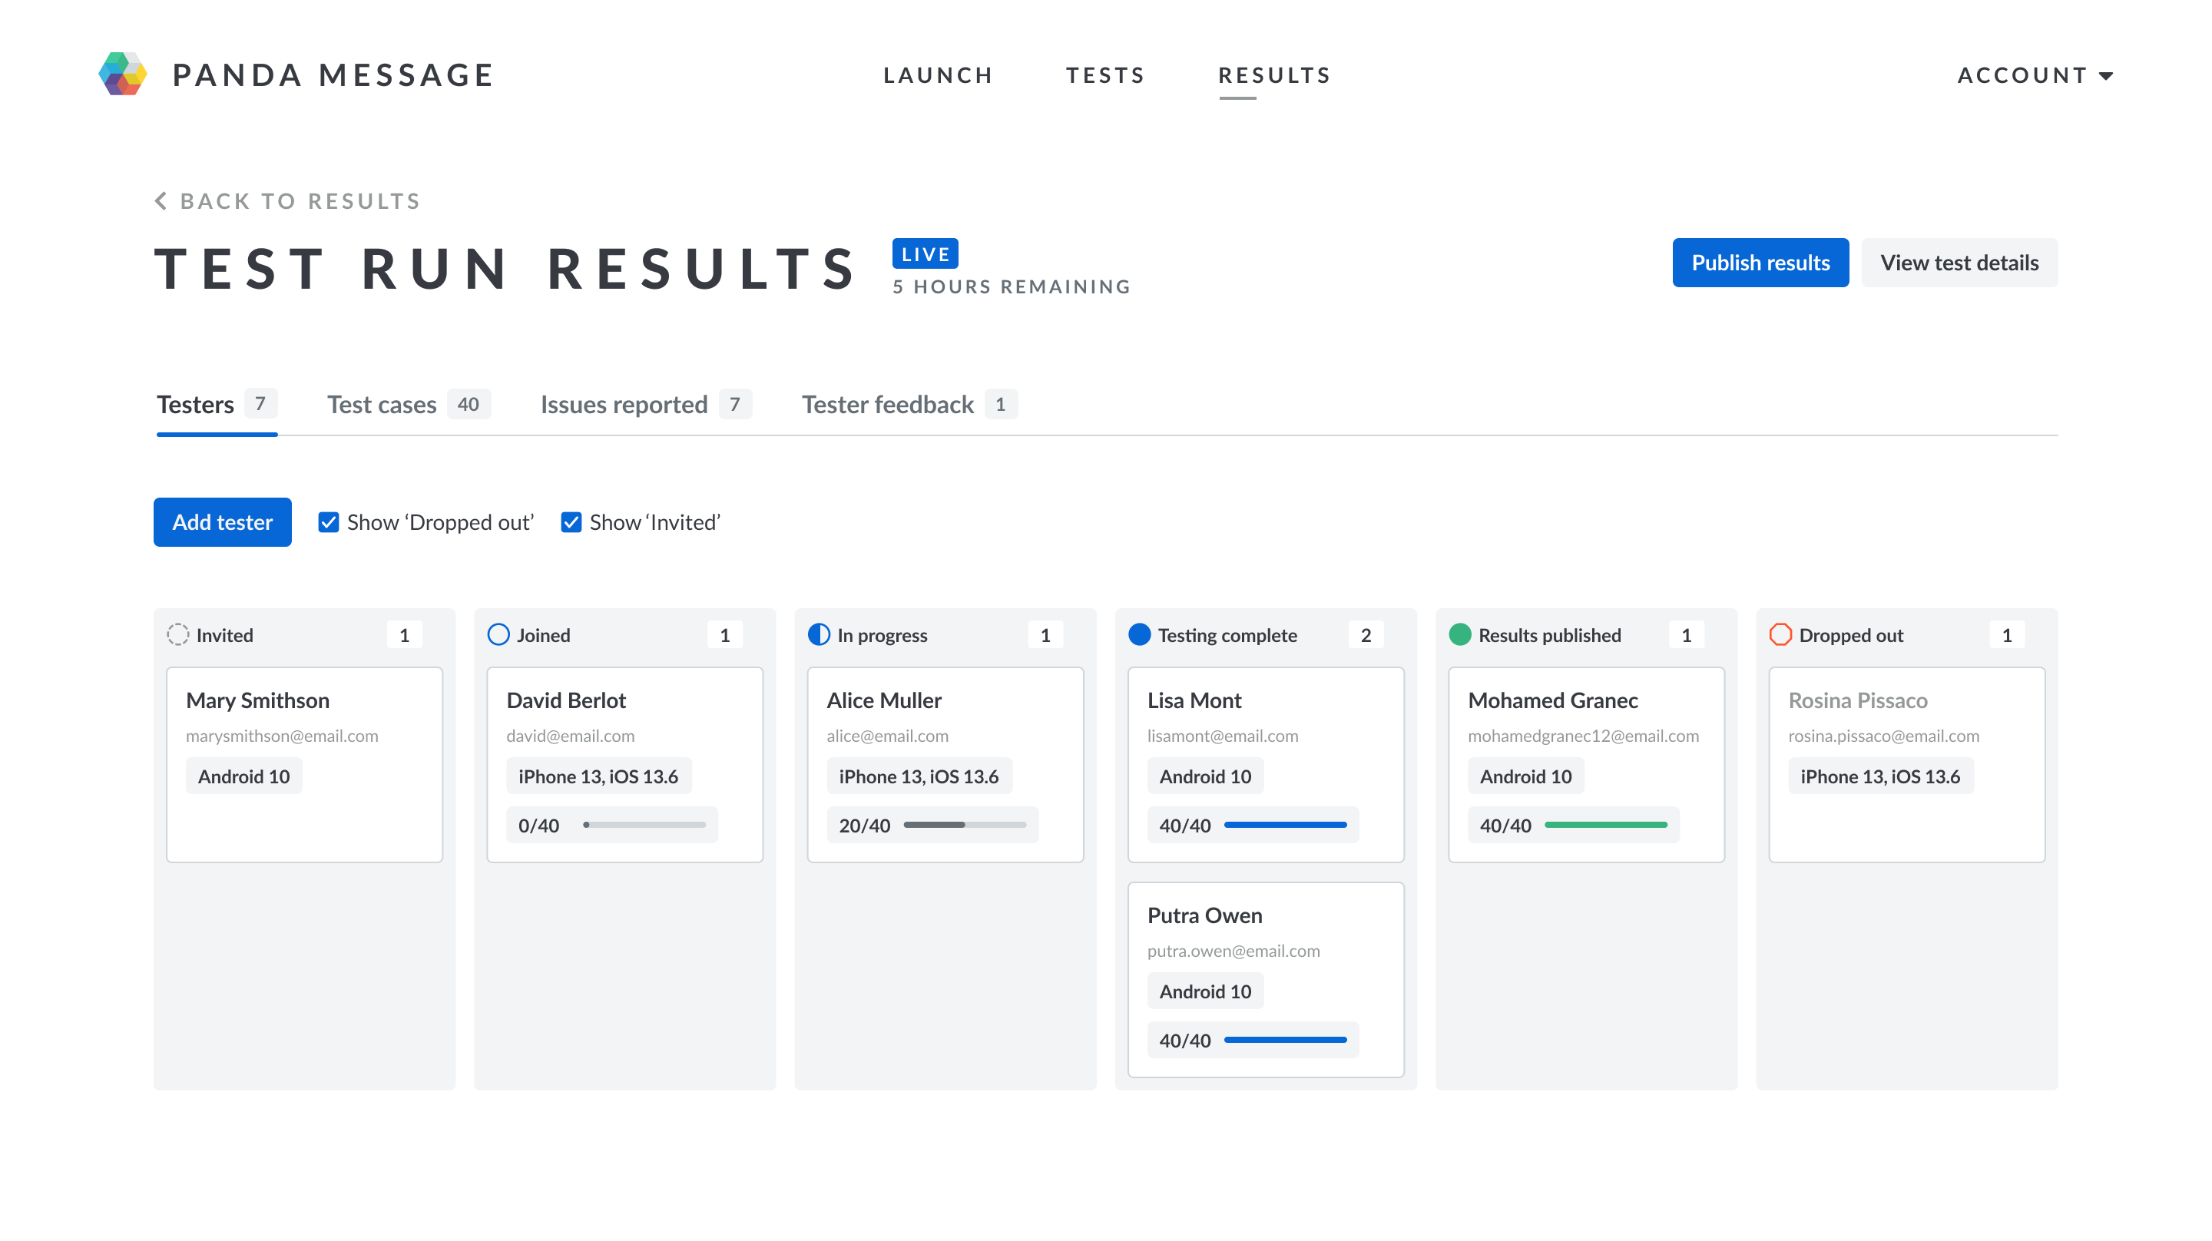Click Alice Muller's 20/40 progress bar
This screenshot has height=1241, width=2212.
[965, 826]
